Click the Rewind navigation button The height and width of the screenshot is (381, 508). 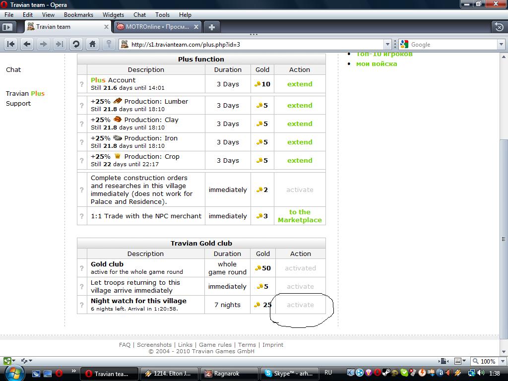pos(11,44)
